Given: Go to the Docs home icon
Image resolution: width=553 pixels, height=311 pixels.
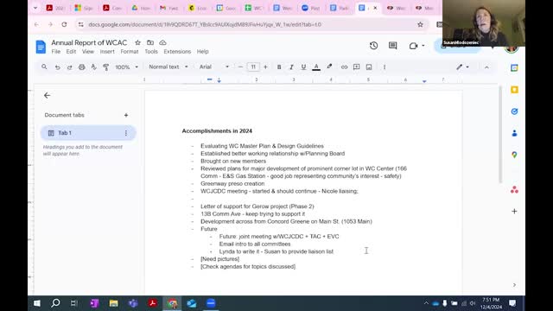Looking at the screenshot, I should pos(41,47).
